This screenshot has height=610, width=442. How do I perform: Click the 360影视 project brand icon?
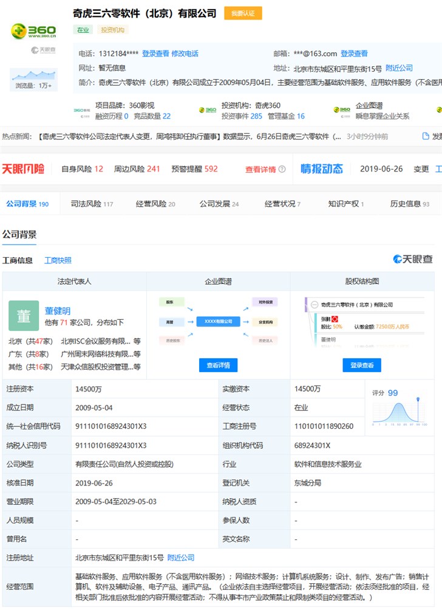tap(81, 110)
